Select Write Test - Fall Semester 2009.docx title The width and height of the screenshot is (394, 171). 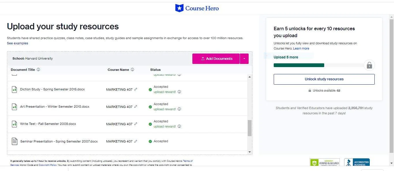(x=48, y=124)
